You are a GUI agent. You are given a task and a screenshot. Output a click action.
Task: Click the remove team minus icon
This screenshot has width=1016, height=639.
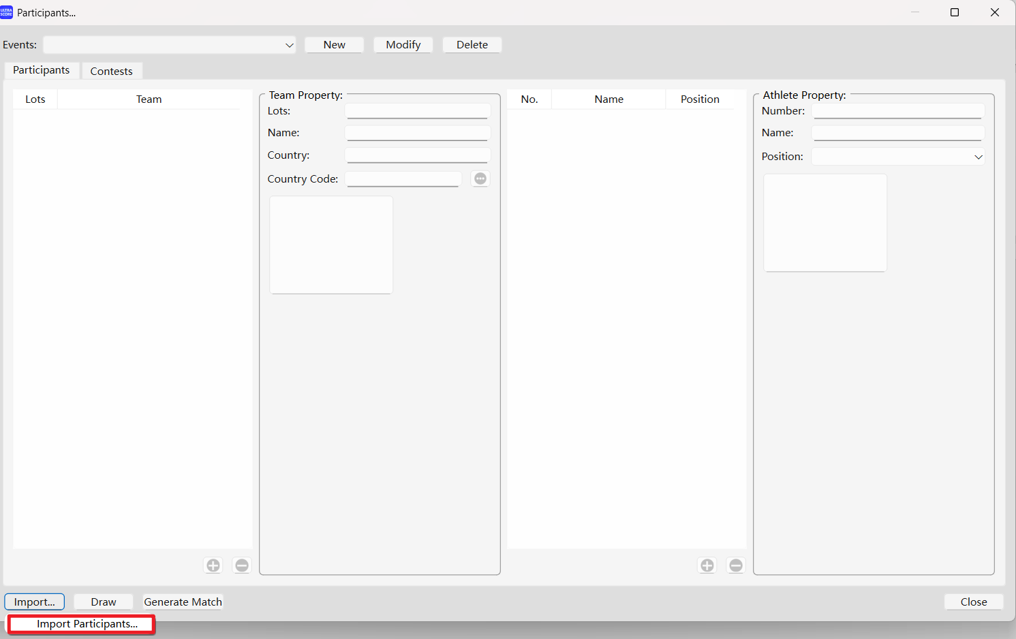[x=242, y=565]
